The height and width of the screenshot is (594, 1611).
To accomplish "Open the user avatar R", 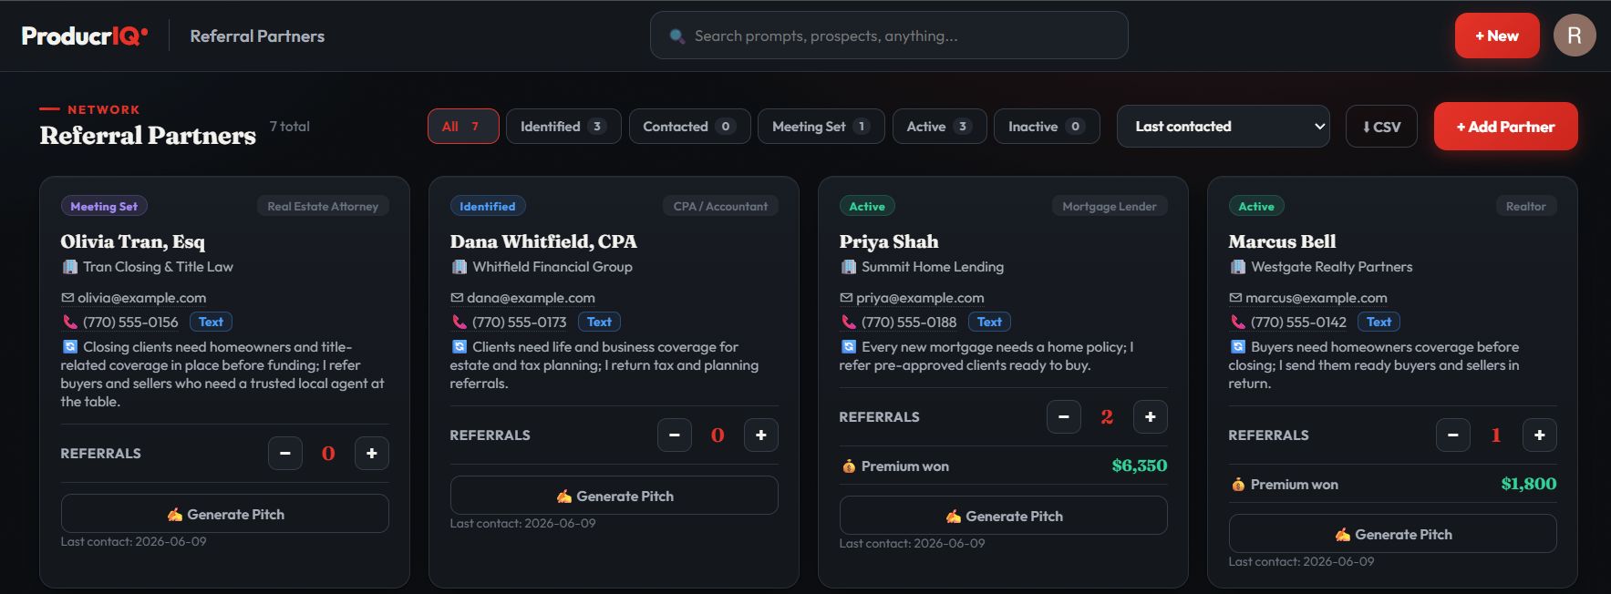I will (1575, 36).
